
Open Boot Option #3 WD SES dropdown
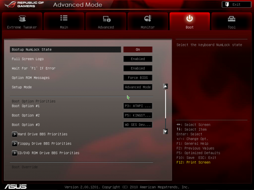pyautogui.click(x=138, y=125)
